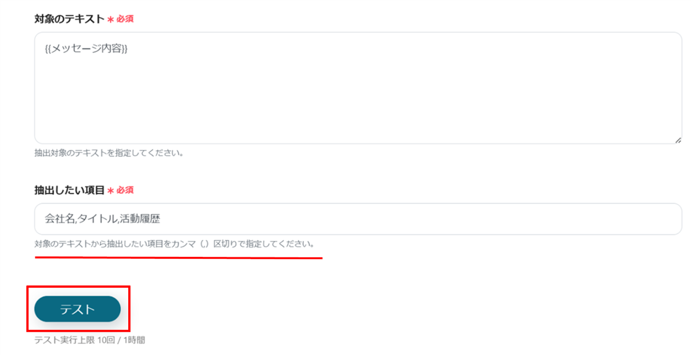Screen dimensions: 691x355
Task: Select the 抽出したい項目 field label
Action: (70, 190)
